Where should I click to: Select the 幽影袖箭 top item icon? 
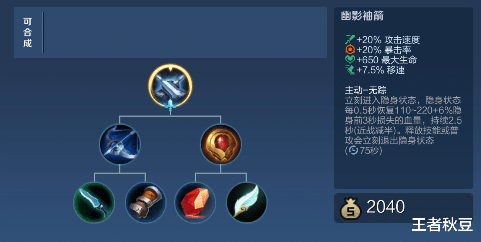[x=170, y=86]
